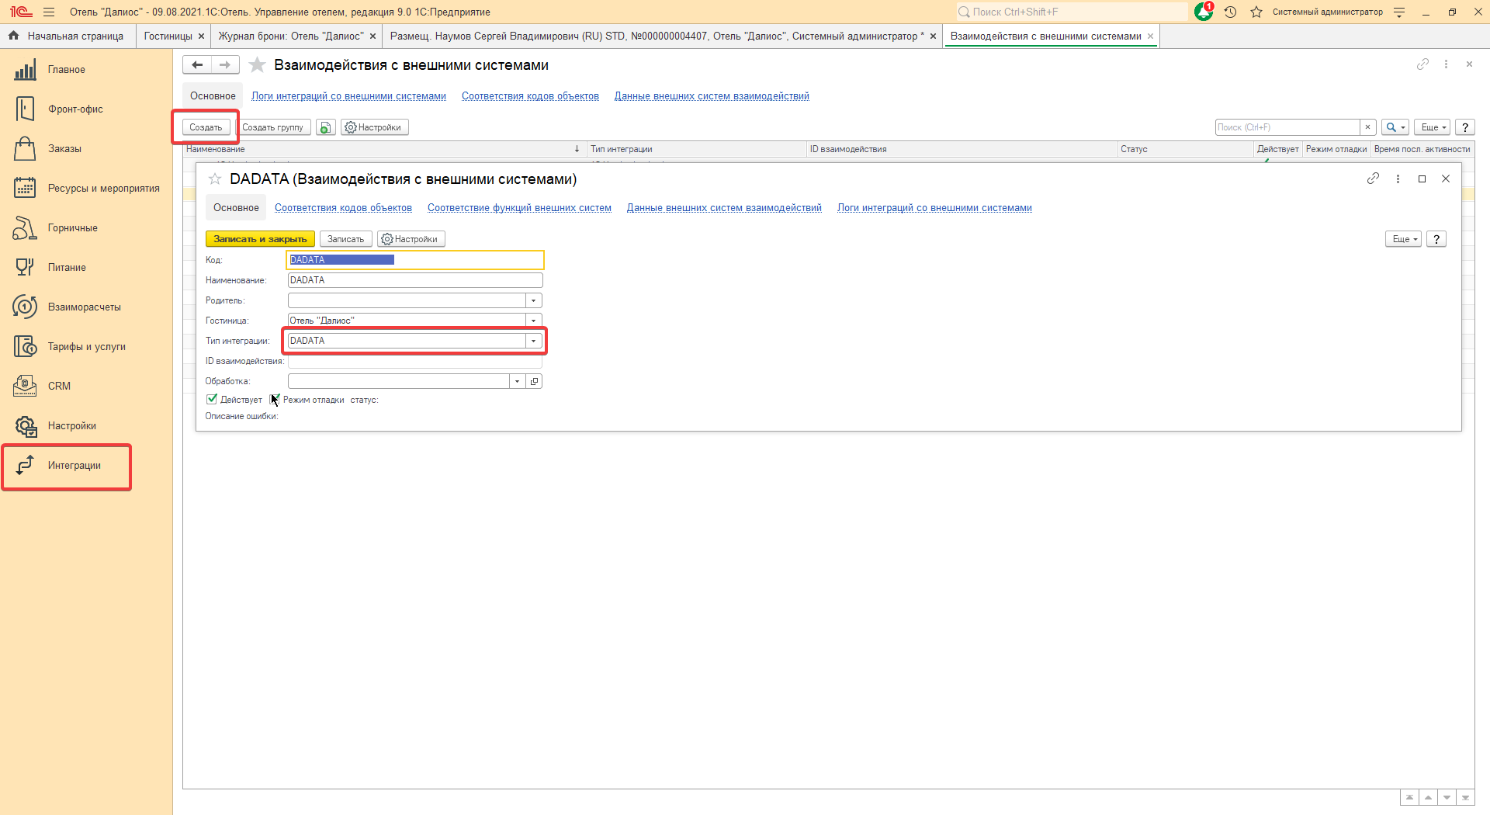Screen dimensions: 1490x815
Task: Select list page Основное tab
Action: point(213,96)
